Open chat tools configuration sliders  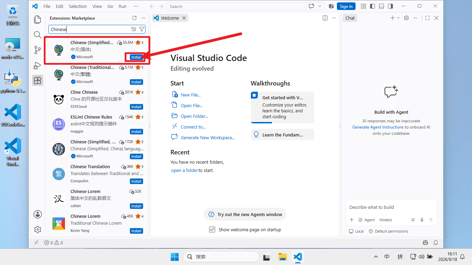tap(413, 220)
